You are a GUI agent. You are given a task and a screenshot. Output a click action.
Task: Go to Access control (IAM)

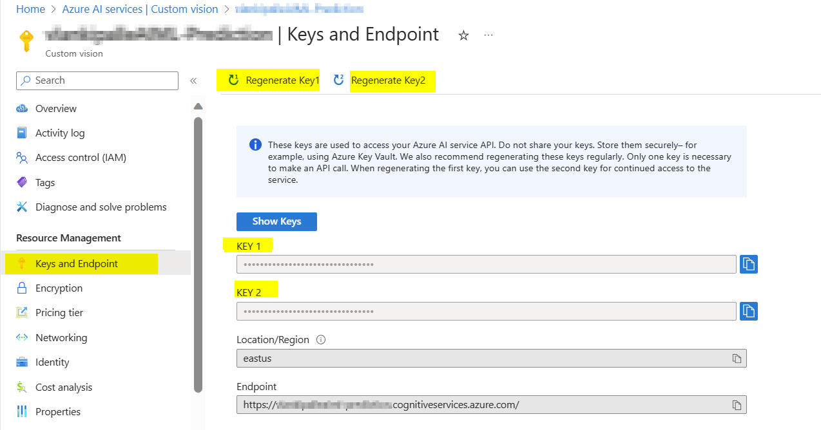click(81, 158)
